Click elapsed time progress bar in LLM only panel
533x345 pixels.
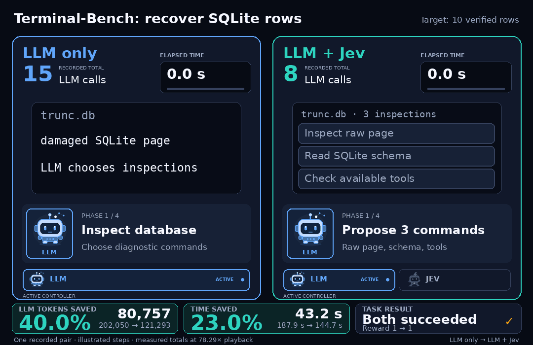point(205,89)
